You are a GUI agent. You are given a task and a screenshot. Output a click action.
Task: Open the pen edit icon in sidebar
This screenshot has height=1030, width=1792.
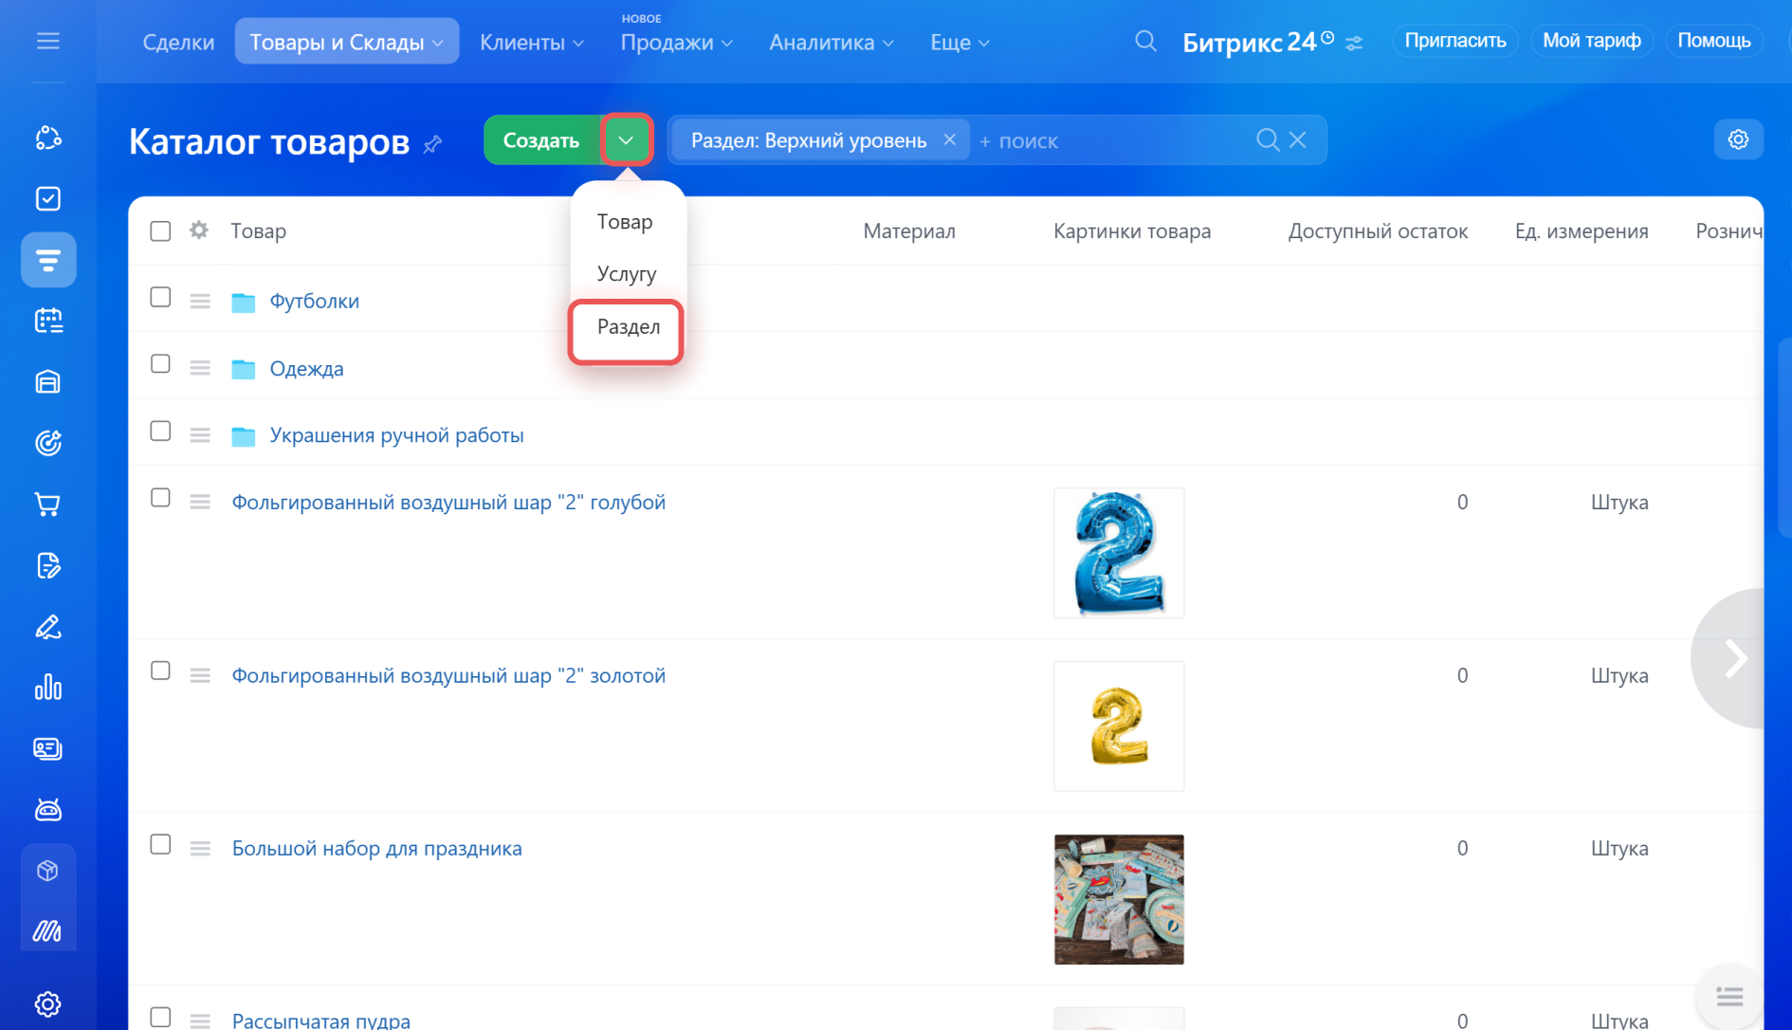47,627
